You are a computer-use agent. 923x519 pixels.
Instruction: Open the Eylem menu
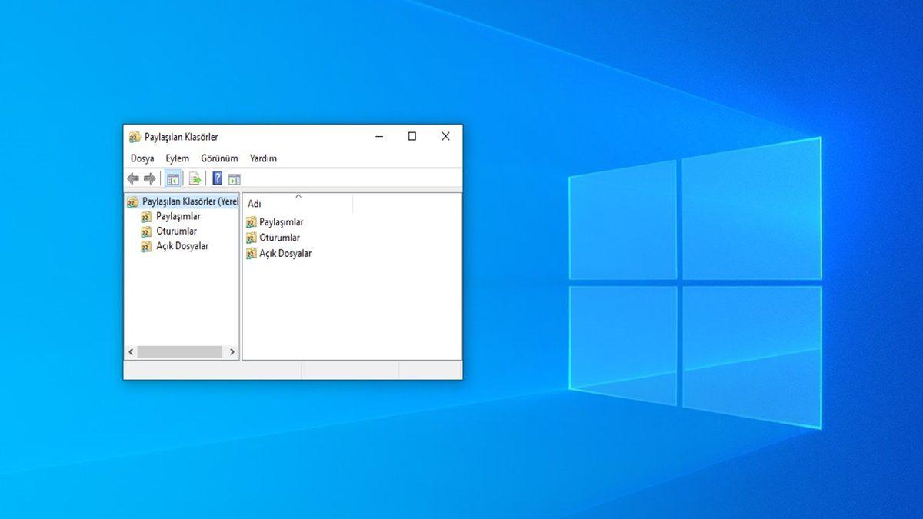(178, 158)
